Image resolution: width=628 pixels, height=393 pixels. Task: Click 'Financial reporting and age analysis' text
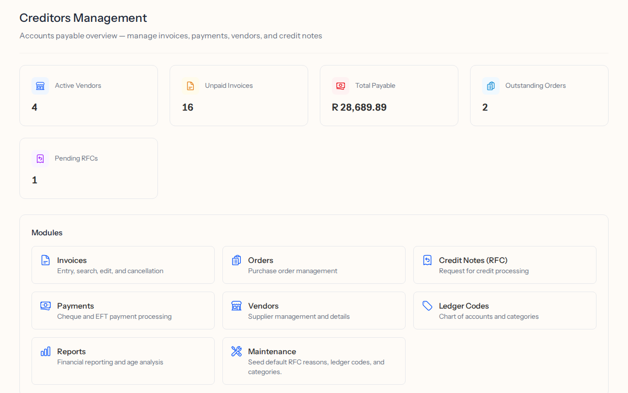110,362
